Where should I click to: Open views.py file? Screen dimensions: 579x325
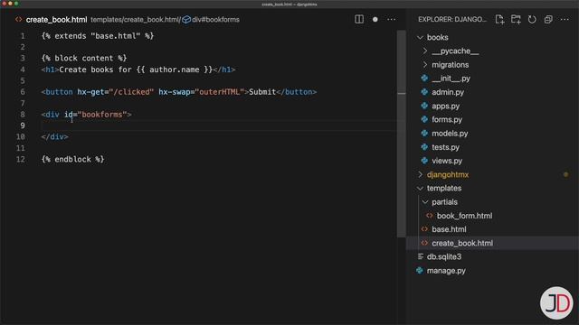(447, 161)
